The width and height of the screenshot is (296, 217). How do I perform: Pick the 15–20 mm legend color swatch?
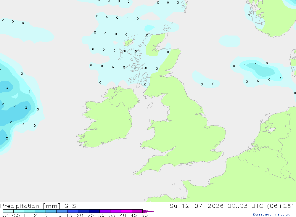[73, 211]
